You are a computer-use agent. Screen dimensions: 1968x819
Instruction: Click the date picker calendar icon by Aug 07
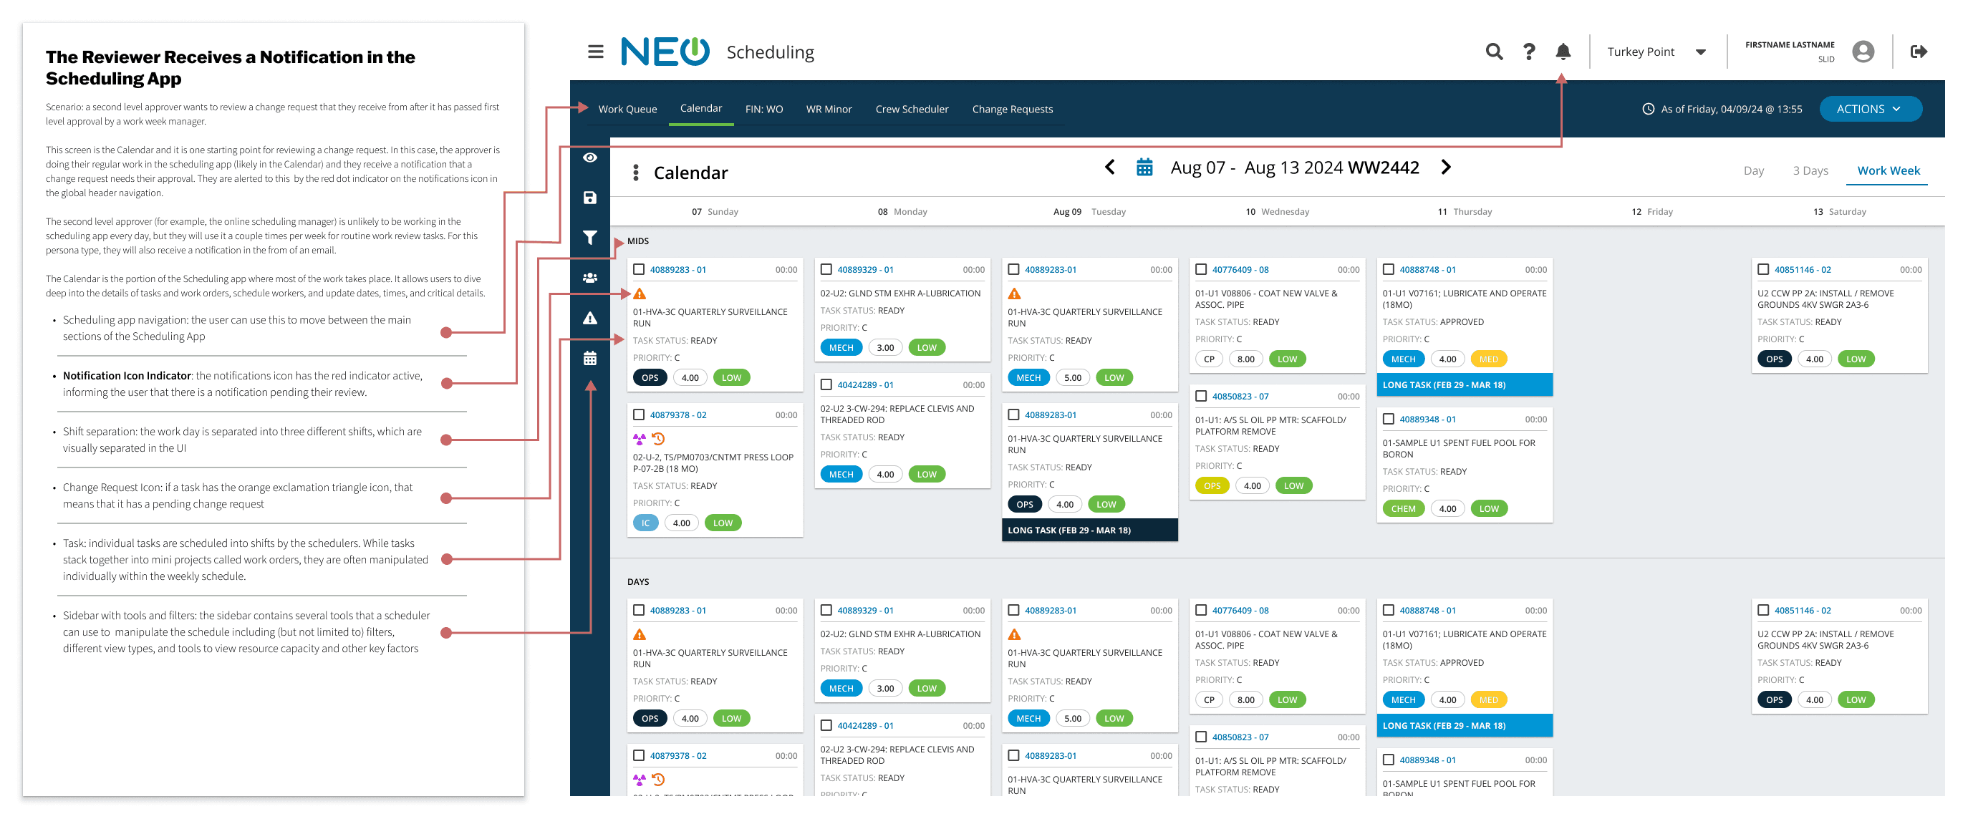coord(1144,168)
